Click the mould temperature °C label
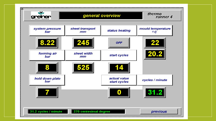Screen dimensions: 216x121 pos(155,30)
